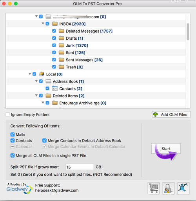Click the split PST size GB field
This screenshot has width=196, height=201.
click(80, 167)
